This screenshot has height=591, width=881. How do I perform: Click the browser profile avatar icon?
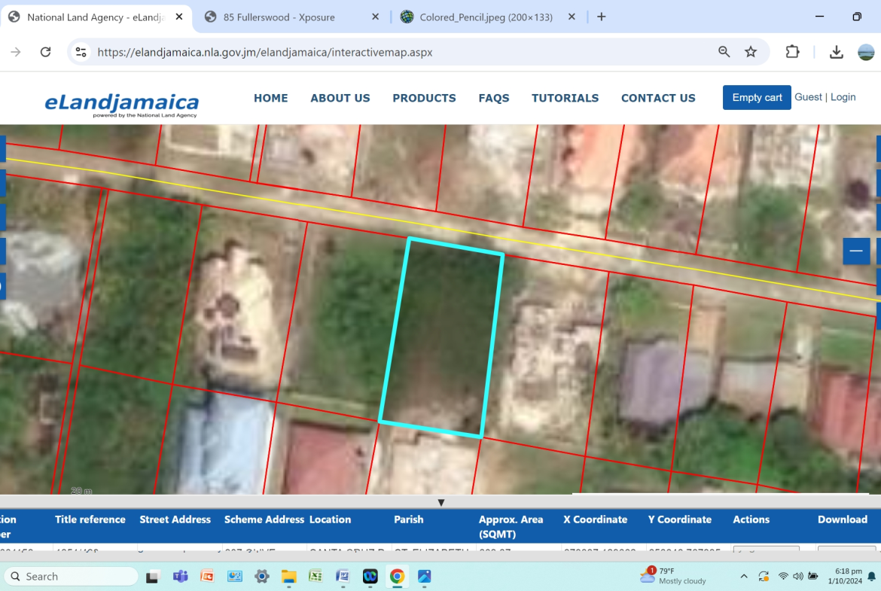pos(866,52)
